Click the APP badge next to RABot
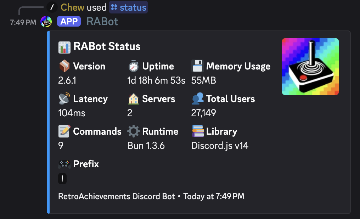 69,21
